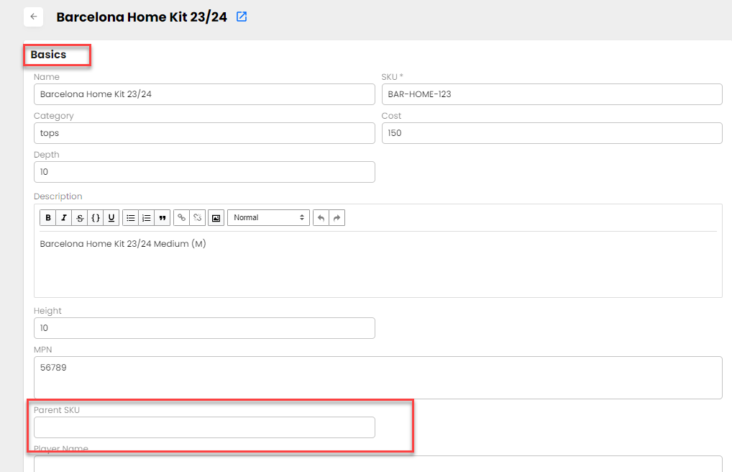Viewport: 732px width, 472px height.
Task: Toggle underline formatting
Action: [111, 217]
